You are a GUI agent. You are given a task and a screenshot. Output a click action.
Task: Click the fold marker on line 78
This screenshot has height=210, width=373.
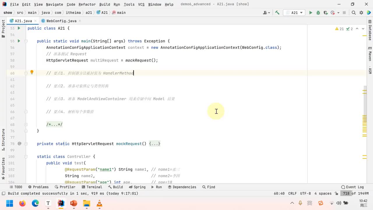(x=26, y=144)
